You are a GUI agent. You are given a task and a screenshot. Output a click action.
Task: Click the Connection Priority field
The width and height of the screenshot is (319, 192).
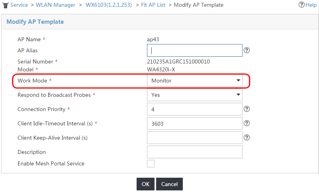click(195, 109)
